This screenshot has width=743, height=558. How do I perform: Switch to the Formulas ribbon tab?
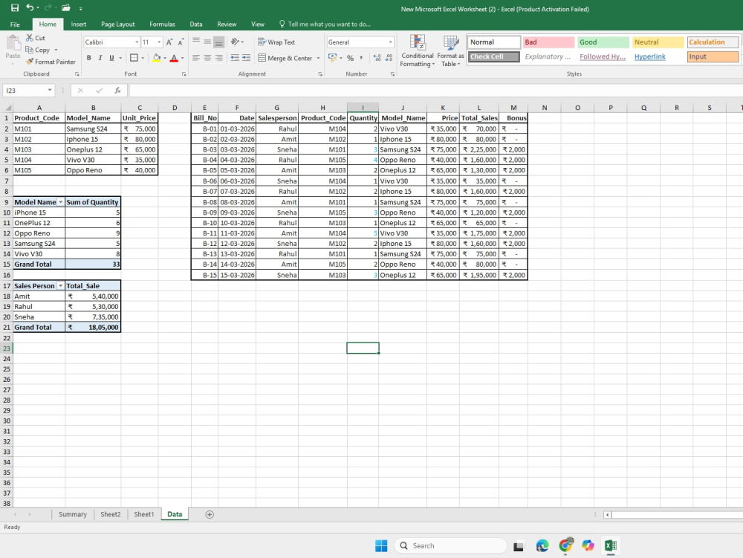point(162,25)
